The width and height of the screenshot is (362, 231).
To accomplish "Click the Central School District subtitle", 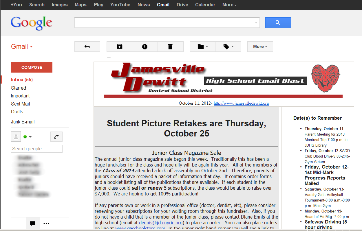I will pyautogui.click(x=180, y=90).
